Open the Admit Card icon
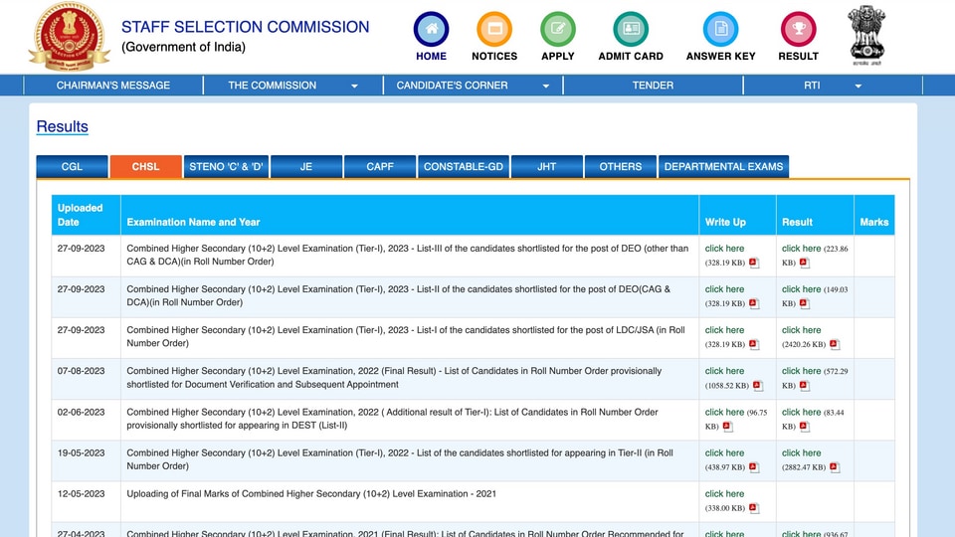 pyautogui.click(x=631, y=29)
